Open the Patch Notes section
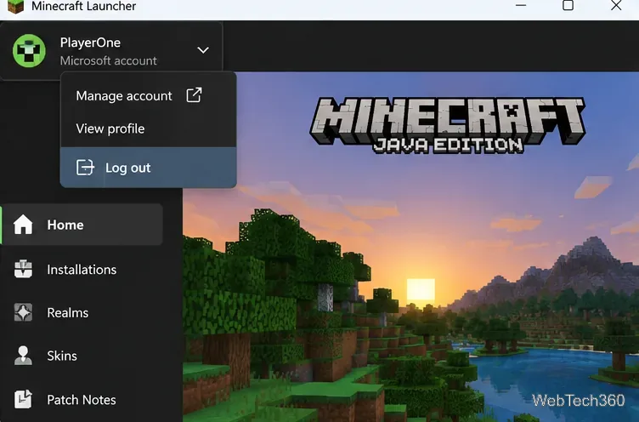The width and height of the screenshot is (639, 422). (82, 400)
